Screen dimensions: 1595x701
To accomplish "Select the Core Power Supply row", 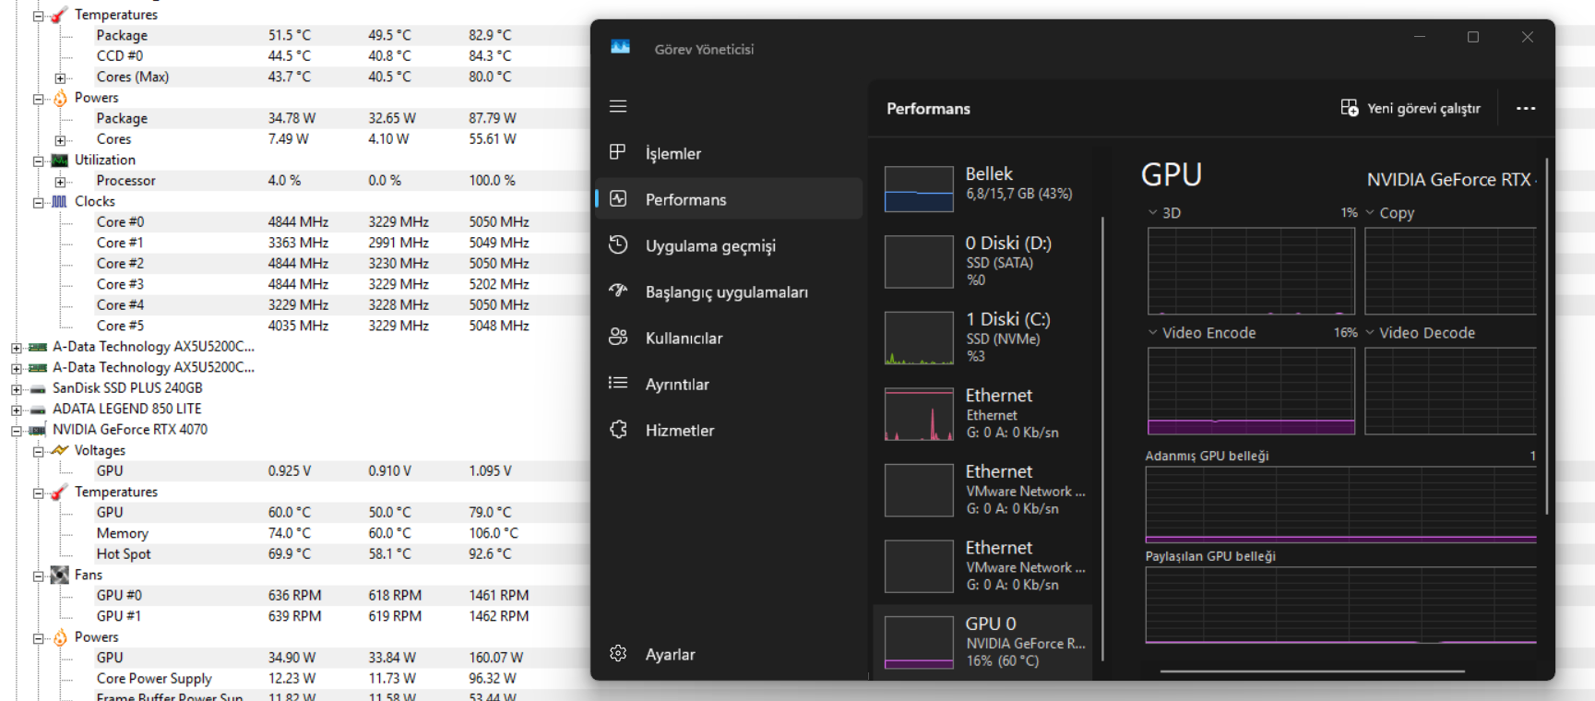I will pos(313,679).
